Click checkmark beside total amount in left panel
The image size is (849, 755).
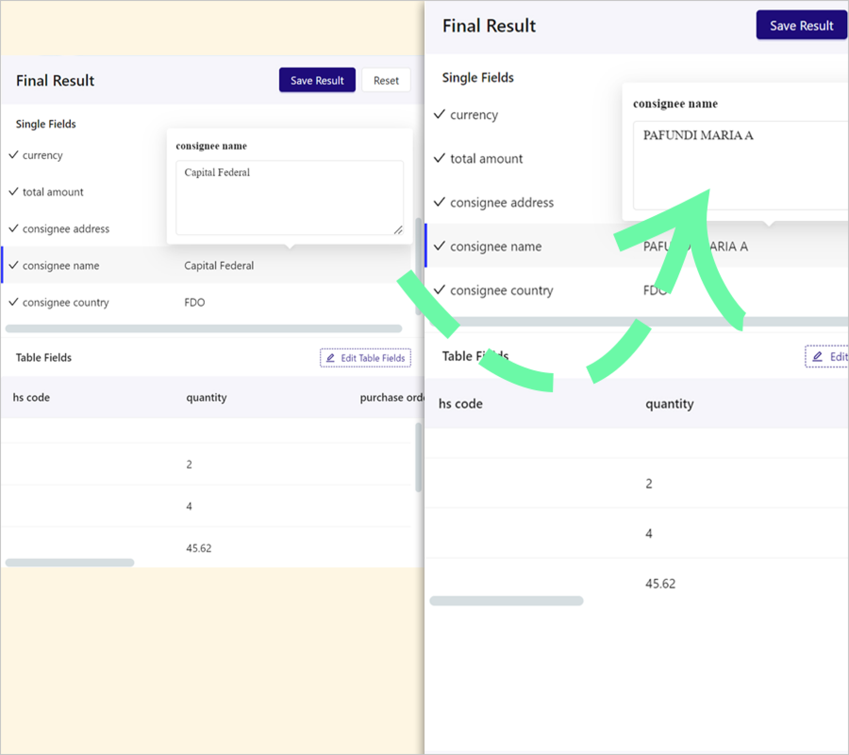click(x=14, y=192)
